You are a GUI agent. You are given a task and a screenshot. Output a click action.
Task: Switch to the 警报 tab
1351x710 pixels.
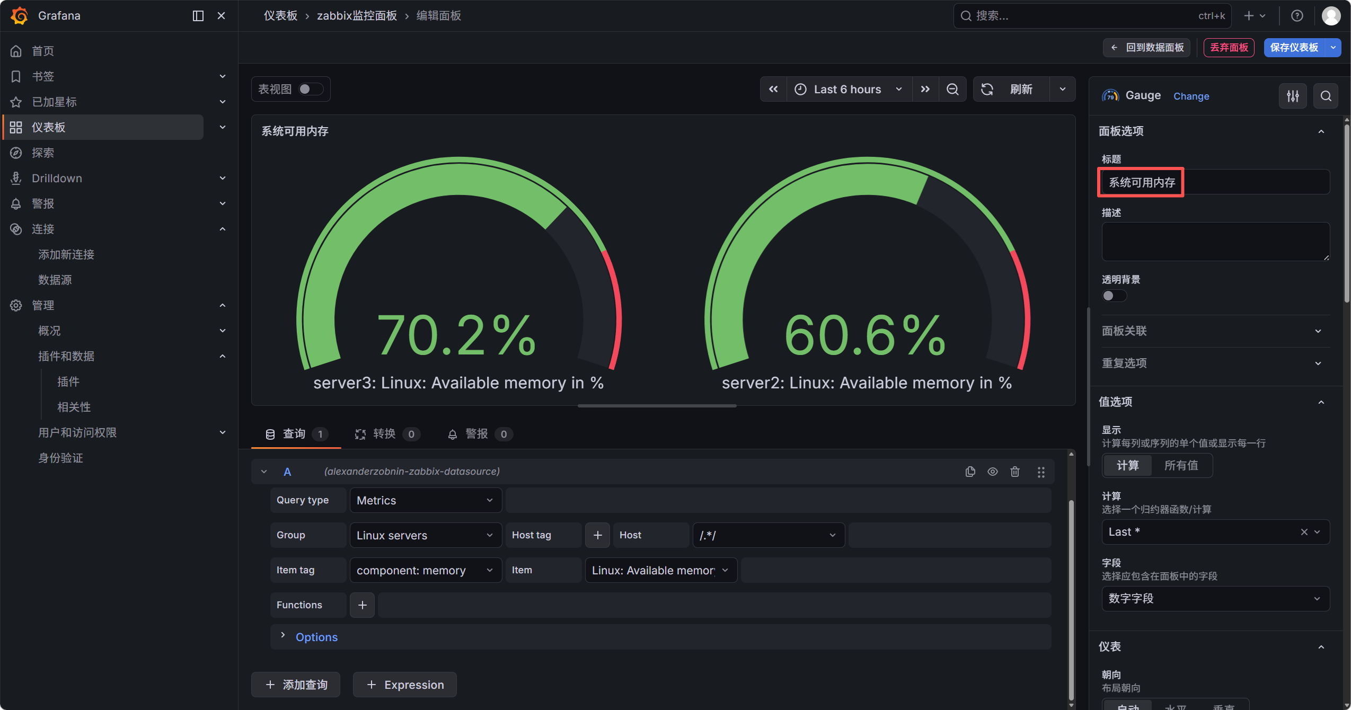(x=480, y=434)
